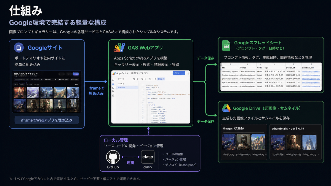Click the Google Sheets logo icon
Viewport: 331px width, 186px height.
[x=226, y=45]
